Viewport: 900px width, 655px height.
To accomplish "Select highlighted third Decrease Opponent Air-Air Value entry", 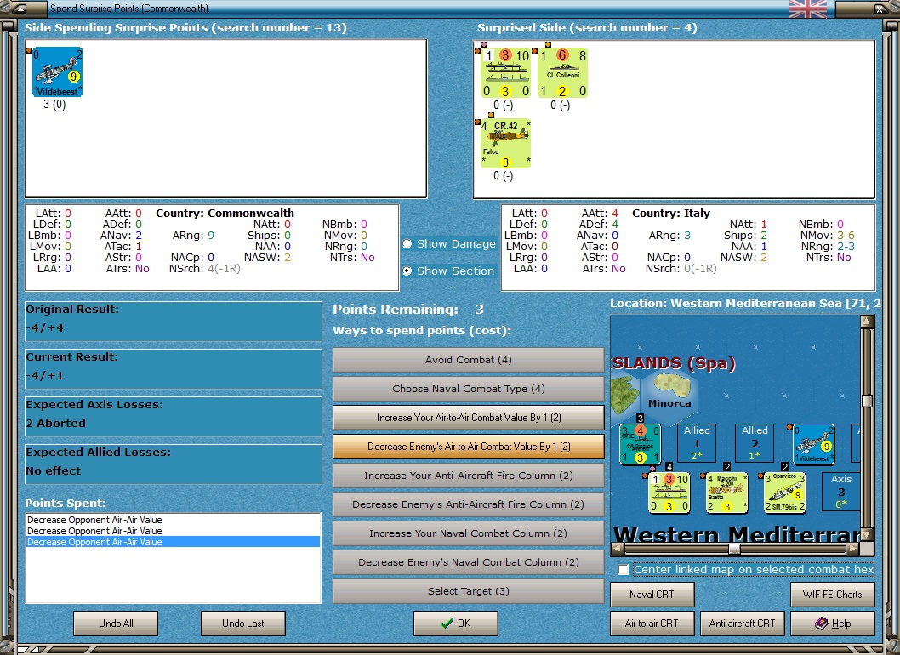I will (173, 542).
